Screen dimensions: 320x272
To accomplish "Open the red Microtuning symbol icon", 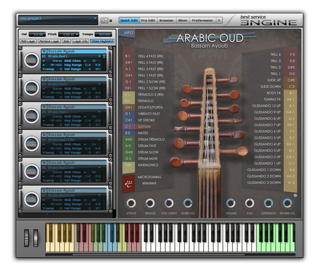I will [x=129, y=184].
